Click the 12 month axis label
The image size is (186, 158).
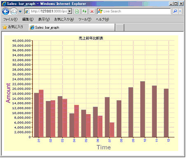[169, 140]
